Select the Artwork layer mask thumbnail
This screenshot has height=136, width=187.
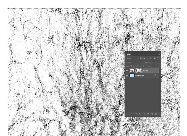(x=139, y=71)
